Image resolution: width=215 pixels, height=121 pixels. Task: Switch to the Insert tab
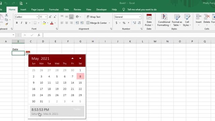tap(23, 10)
